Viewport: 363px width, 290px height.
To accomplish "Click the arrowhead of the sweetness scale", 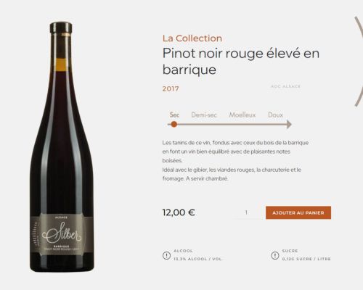I will pos(289,125).
